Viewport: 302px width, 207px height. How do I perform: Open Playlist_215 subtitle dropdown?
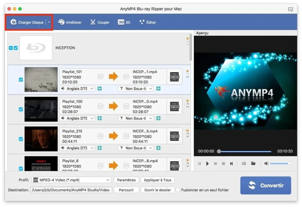136,148
